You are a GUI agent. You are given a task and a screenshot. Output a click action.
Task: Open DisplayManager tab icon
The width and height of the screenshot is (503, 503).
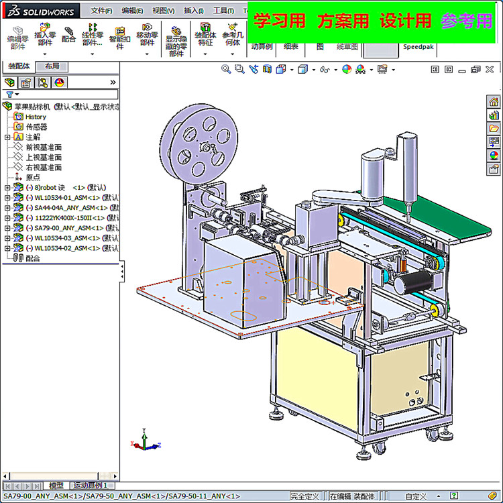59,82
